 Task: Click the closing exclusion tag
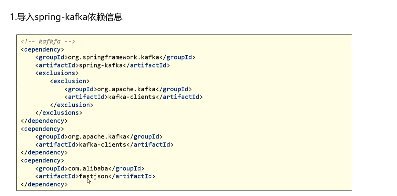[71, 105]
